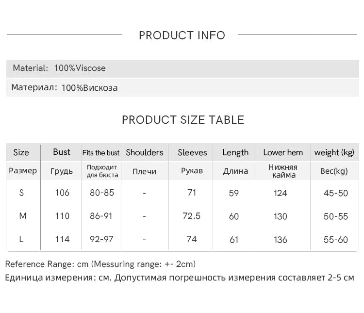This screenshot has height=313, width=364.
Task: Click the Reference Range note in English
Action: pyautogui.click(x=100, y=264)
